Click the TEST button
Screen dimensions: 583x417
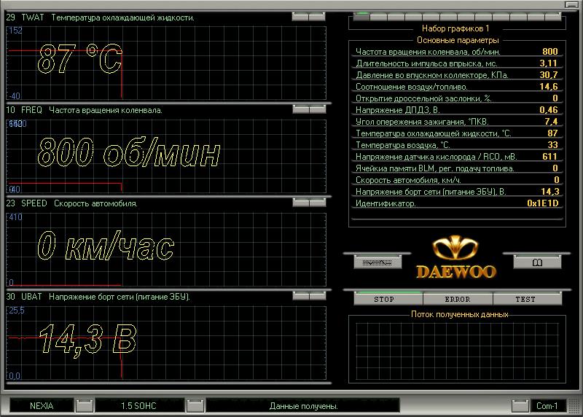point(525,299)
